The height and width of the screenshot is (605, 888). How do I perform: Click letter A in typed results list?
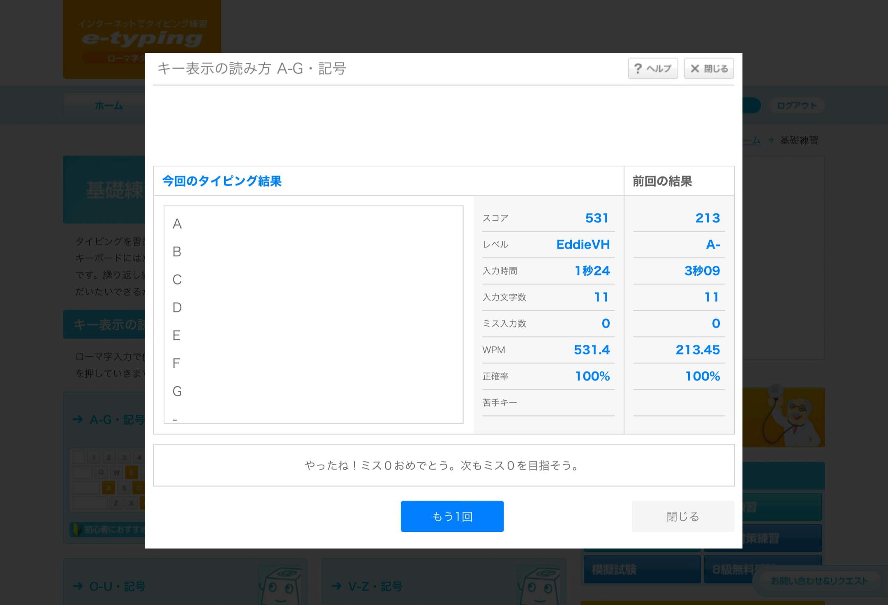tap(177, 224)
